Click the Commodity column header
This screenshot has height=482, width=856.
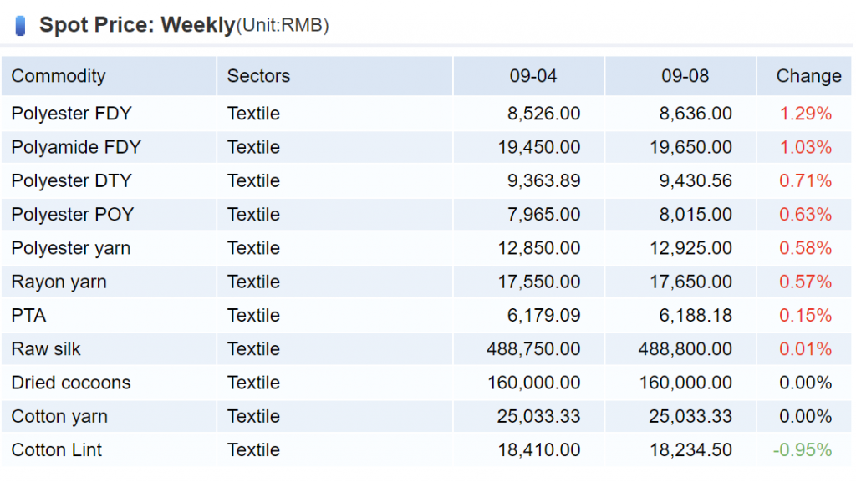tap(59, 76)
